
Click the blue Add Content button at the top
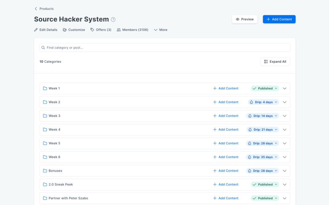click(279, 19)
